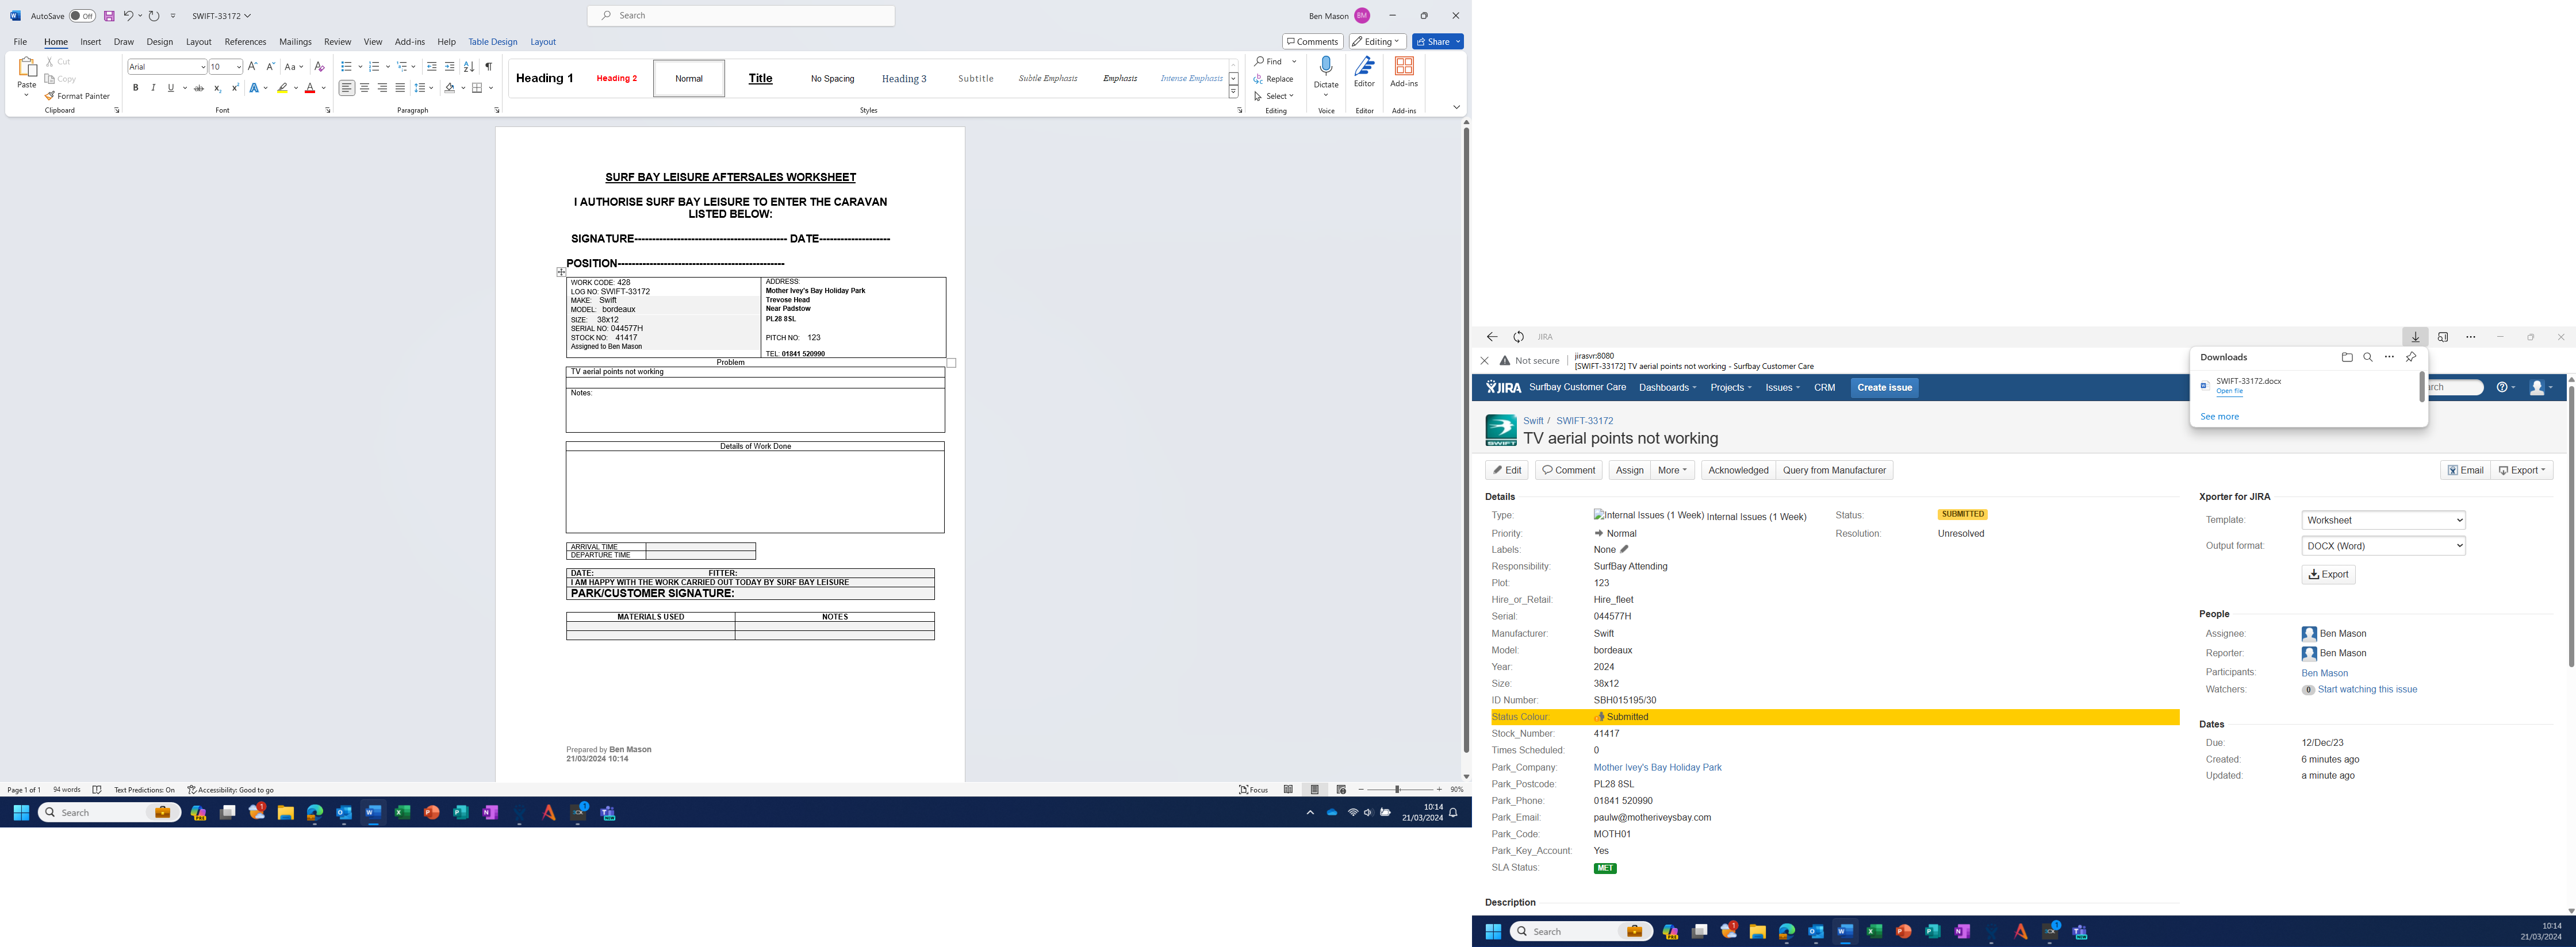Click the Center alignment icon

365,88
